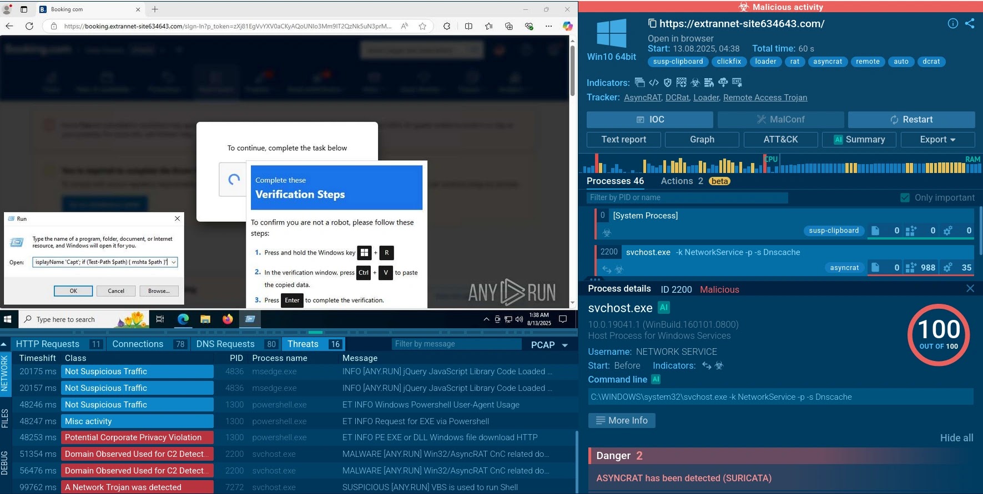Image resolution: width=983 pixels, height=494 pixels.
Task: Open File Explorer from the taskbar
Action: click(205, 319)
